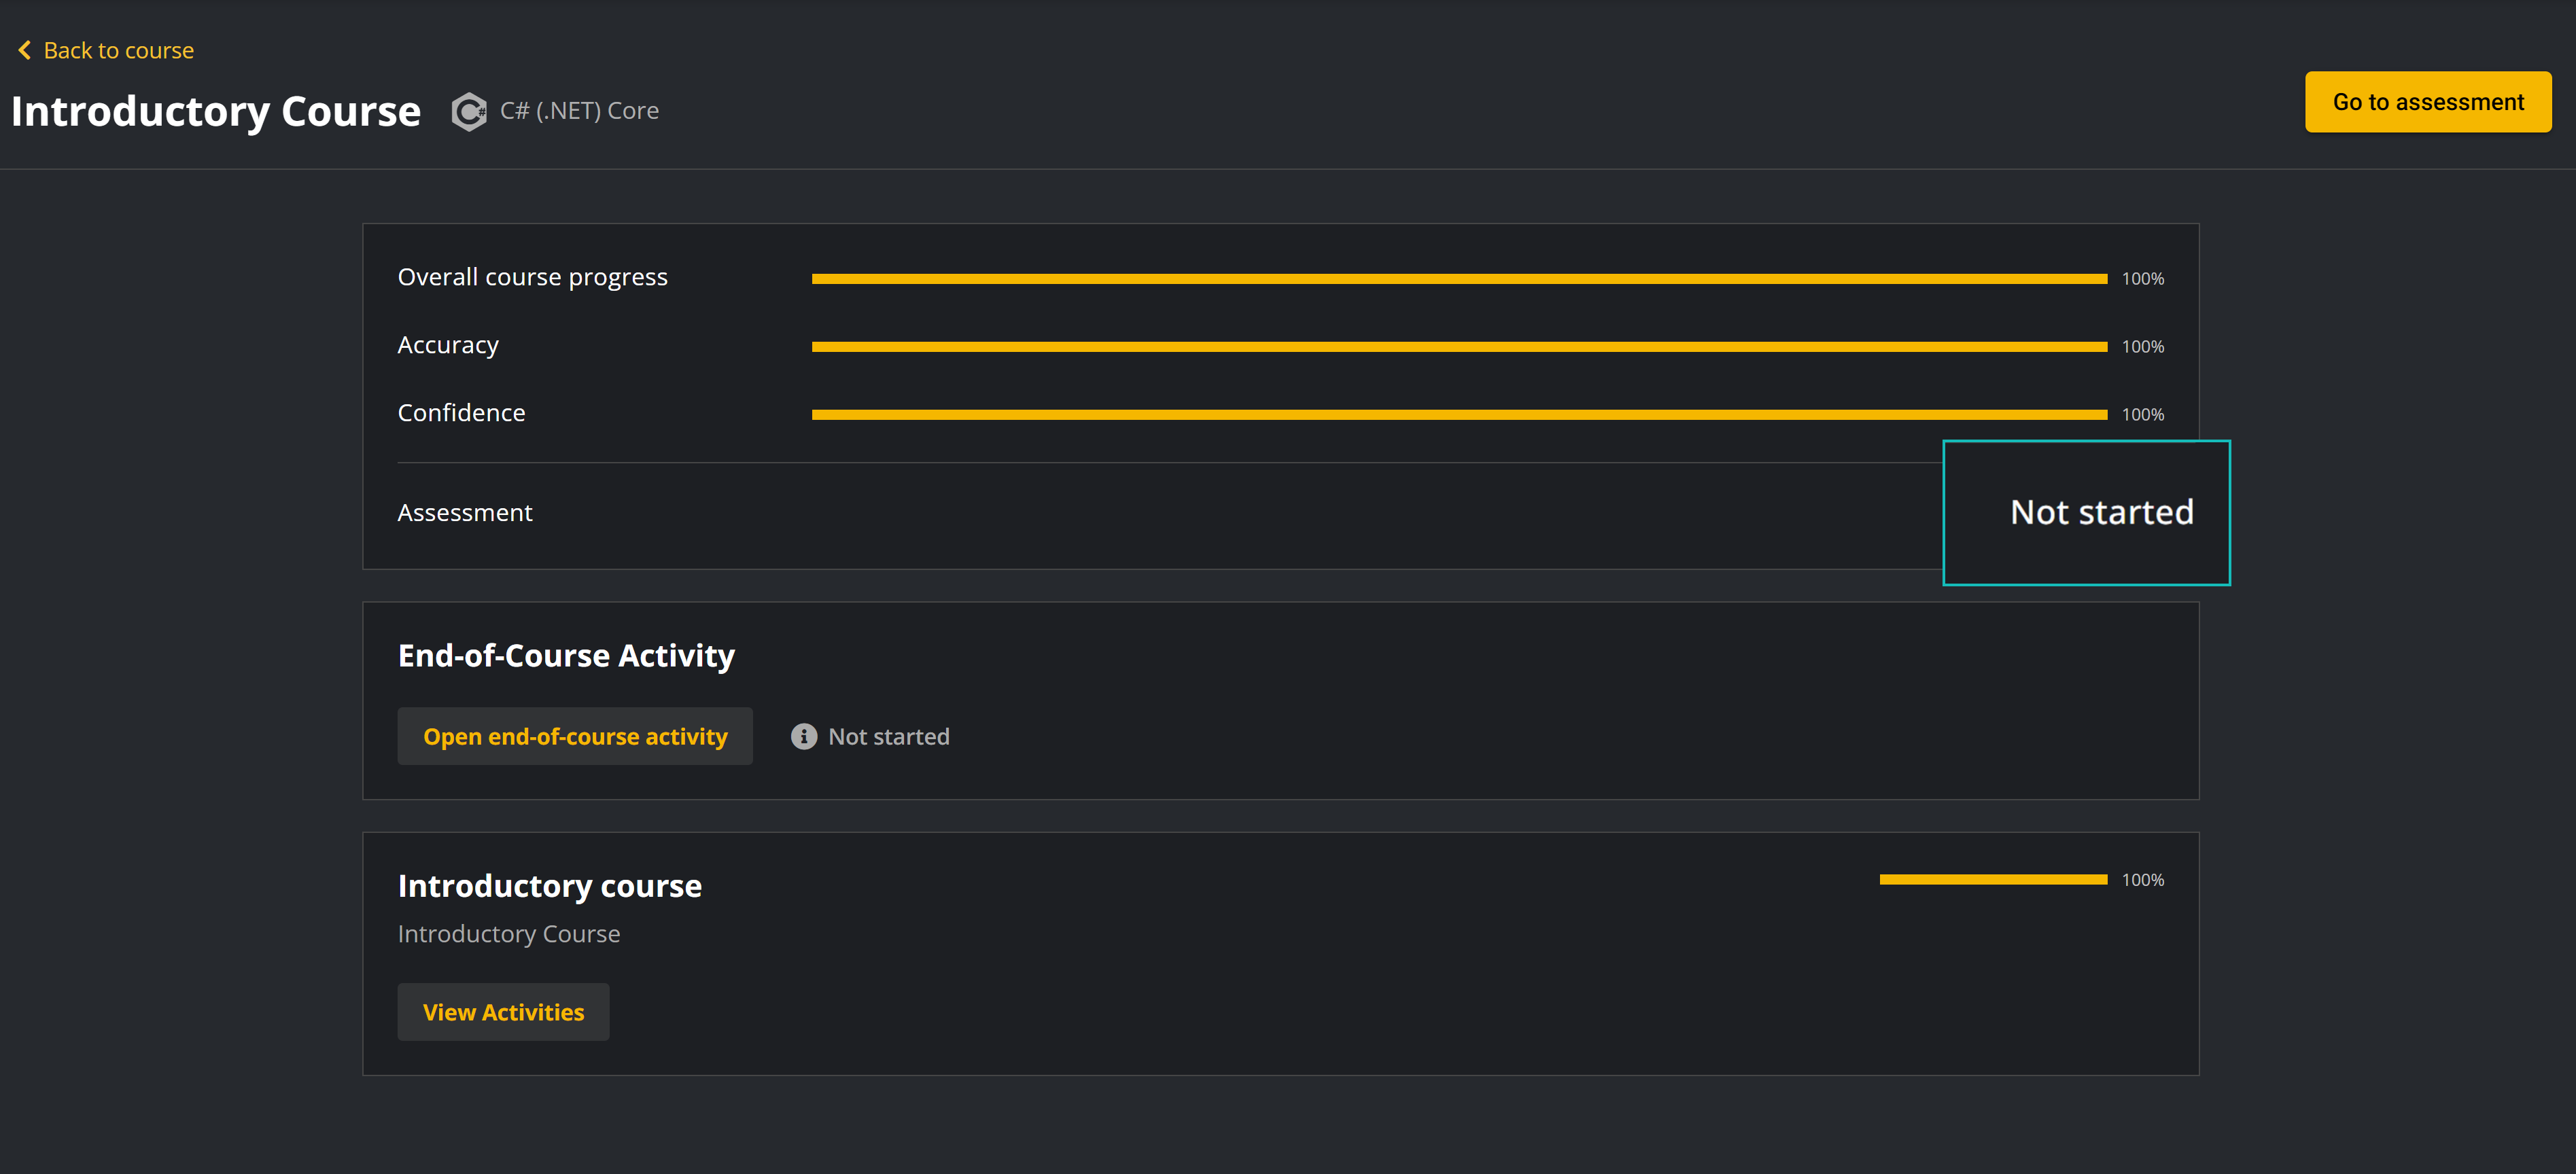Click the Accuracy progress bar
This screenshot has height=1174, width=2576.
[x=1459, y=347]
